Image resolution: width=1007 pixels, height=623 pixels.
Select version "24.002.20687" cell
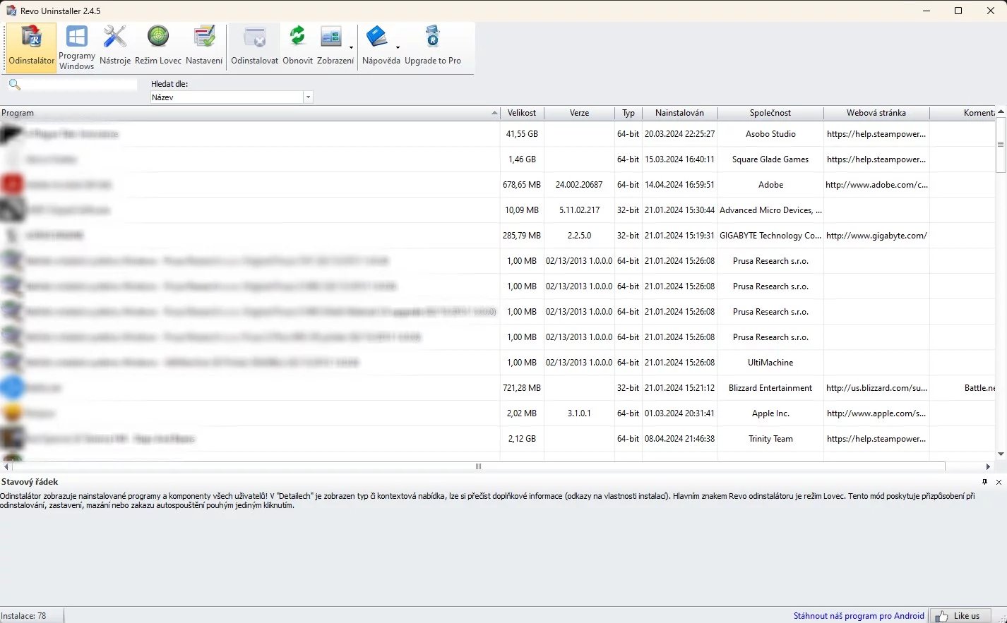579,185
